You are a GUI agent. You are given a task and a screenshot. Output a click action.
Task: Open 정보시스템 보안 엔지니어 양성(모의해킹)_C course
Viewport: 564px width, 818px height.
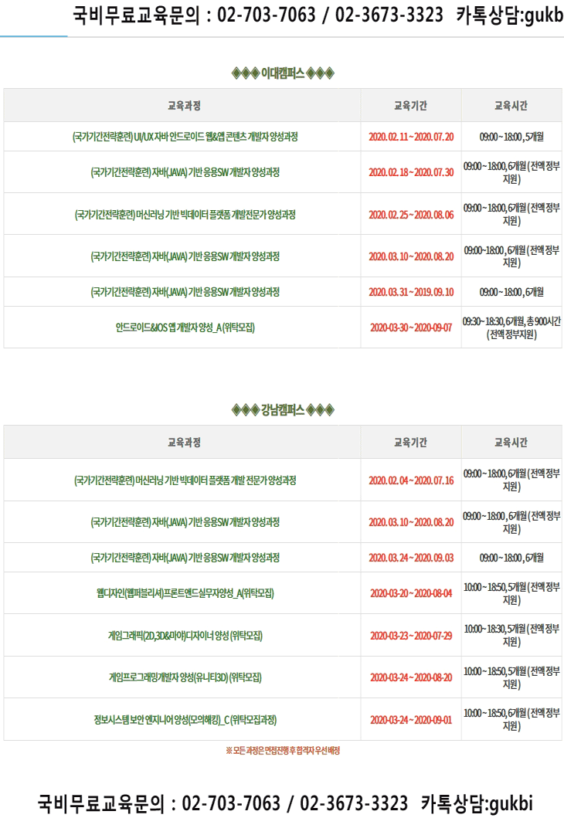pyautogui.click(x=185, y=719)
